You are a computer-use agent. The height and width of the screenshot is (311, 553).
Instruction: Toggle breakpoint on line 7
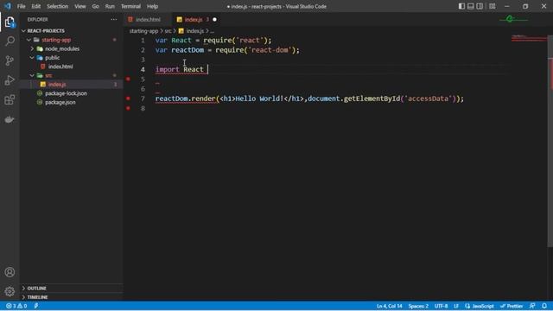pyautogui.click(x=128, y=98)
